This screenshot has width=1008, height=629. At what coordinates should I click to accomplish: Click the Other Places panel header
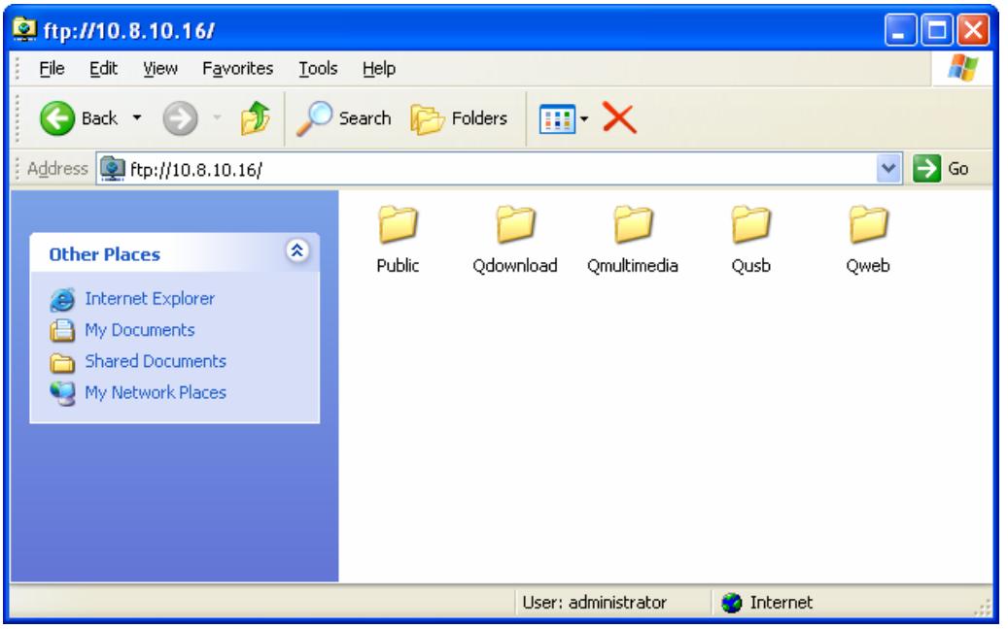click(x=174, y=253)
